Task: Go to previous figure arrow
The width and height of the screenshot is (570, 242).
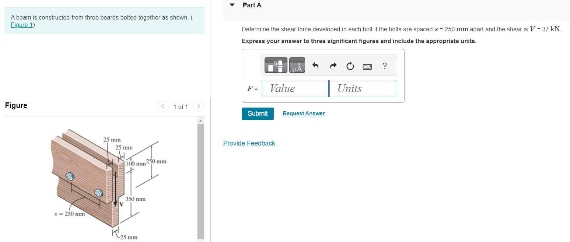Action: (x=162, y=106)
